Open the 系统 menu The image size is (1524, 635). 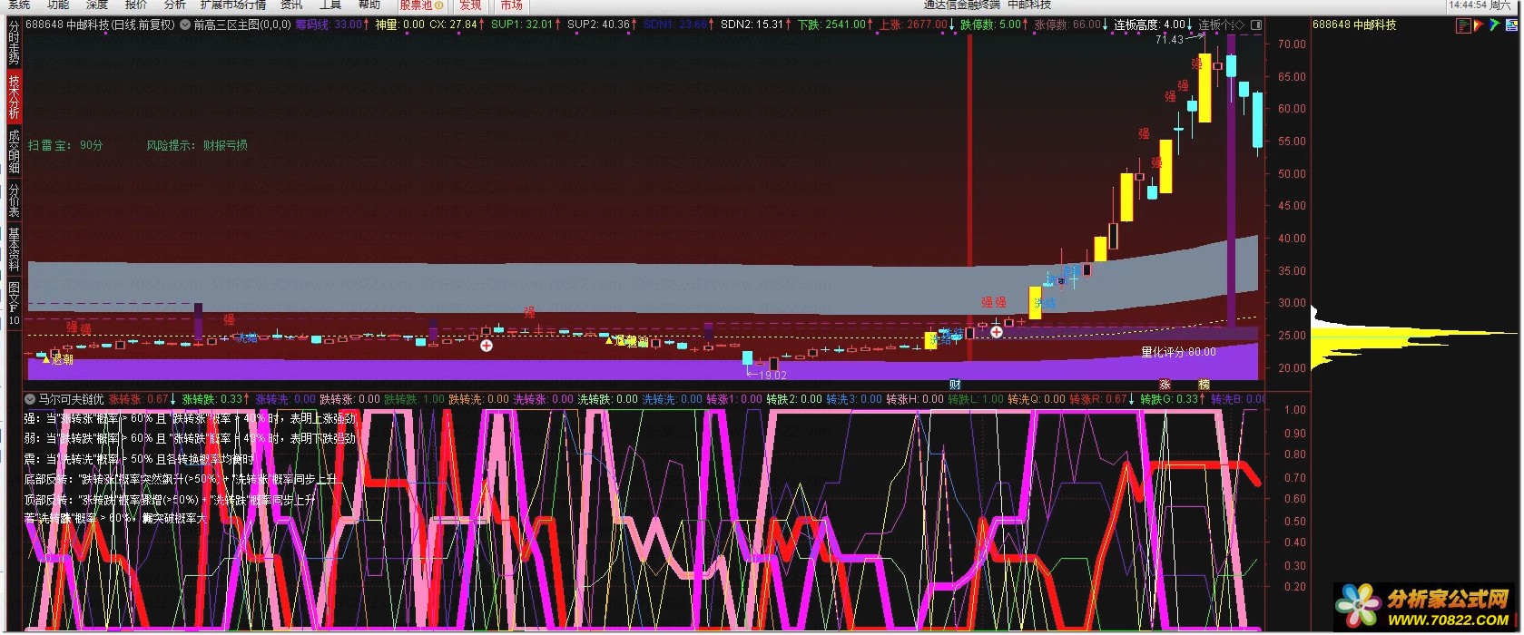pos(19,5)
